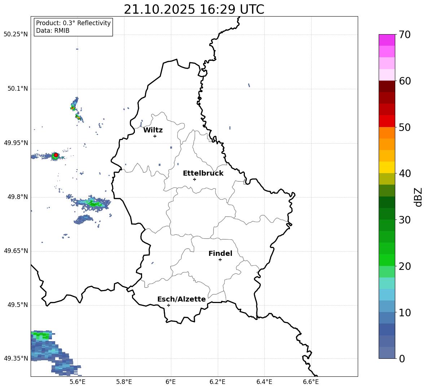Click the 49.5°N latitude label
The image size is (427, 389).
click(x=17, y=305)
